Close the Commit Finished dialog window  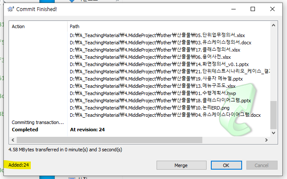tap(272, 9)
